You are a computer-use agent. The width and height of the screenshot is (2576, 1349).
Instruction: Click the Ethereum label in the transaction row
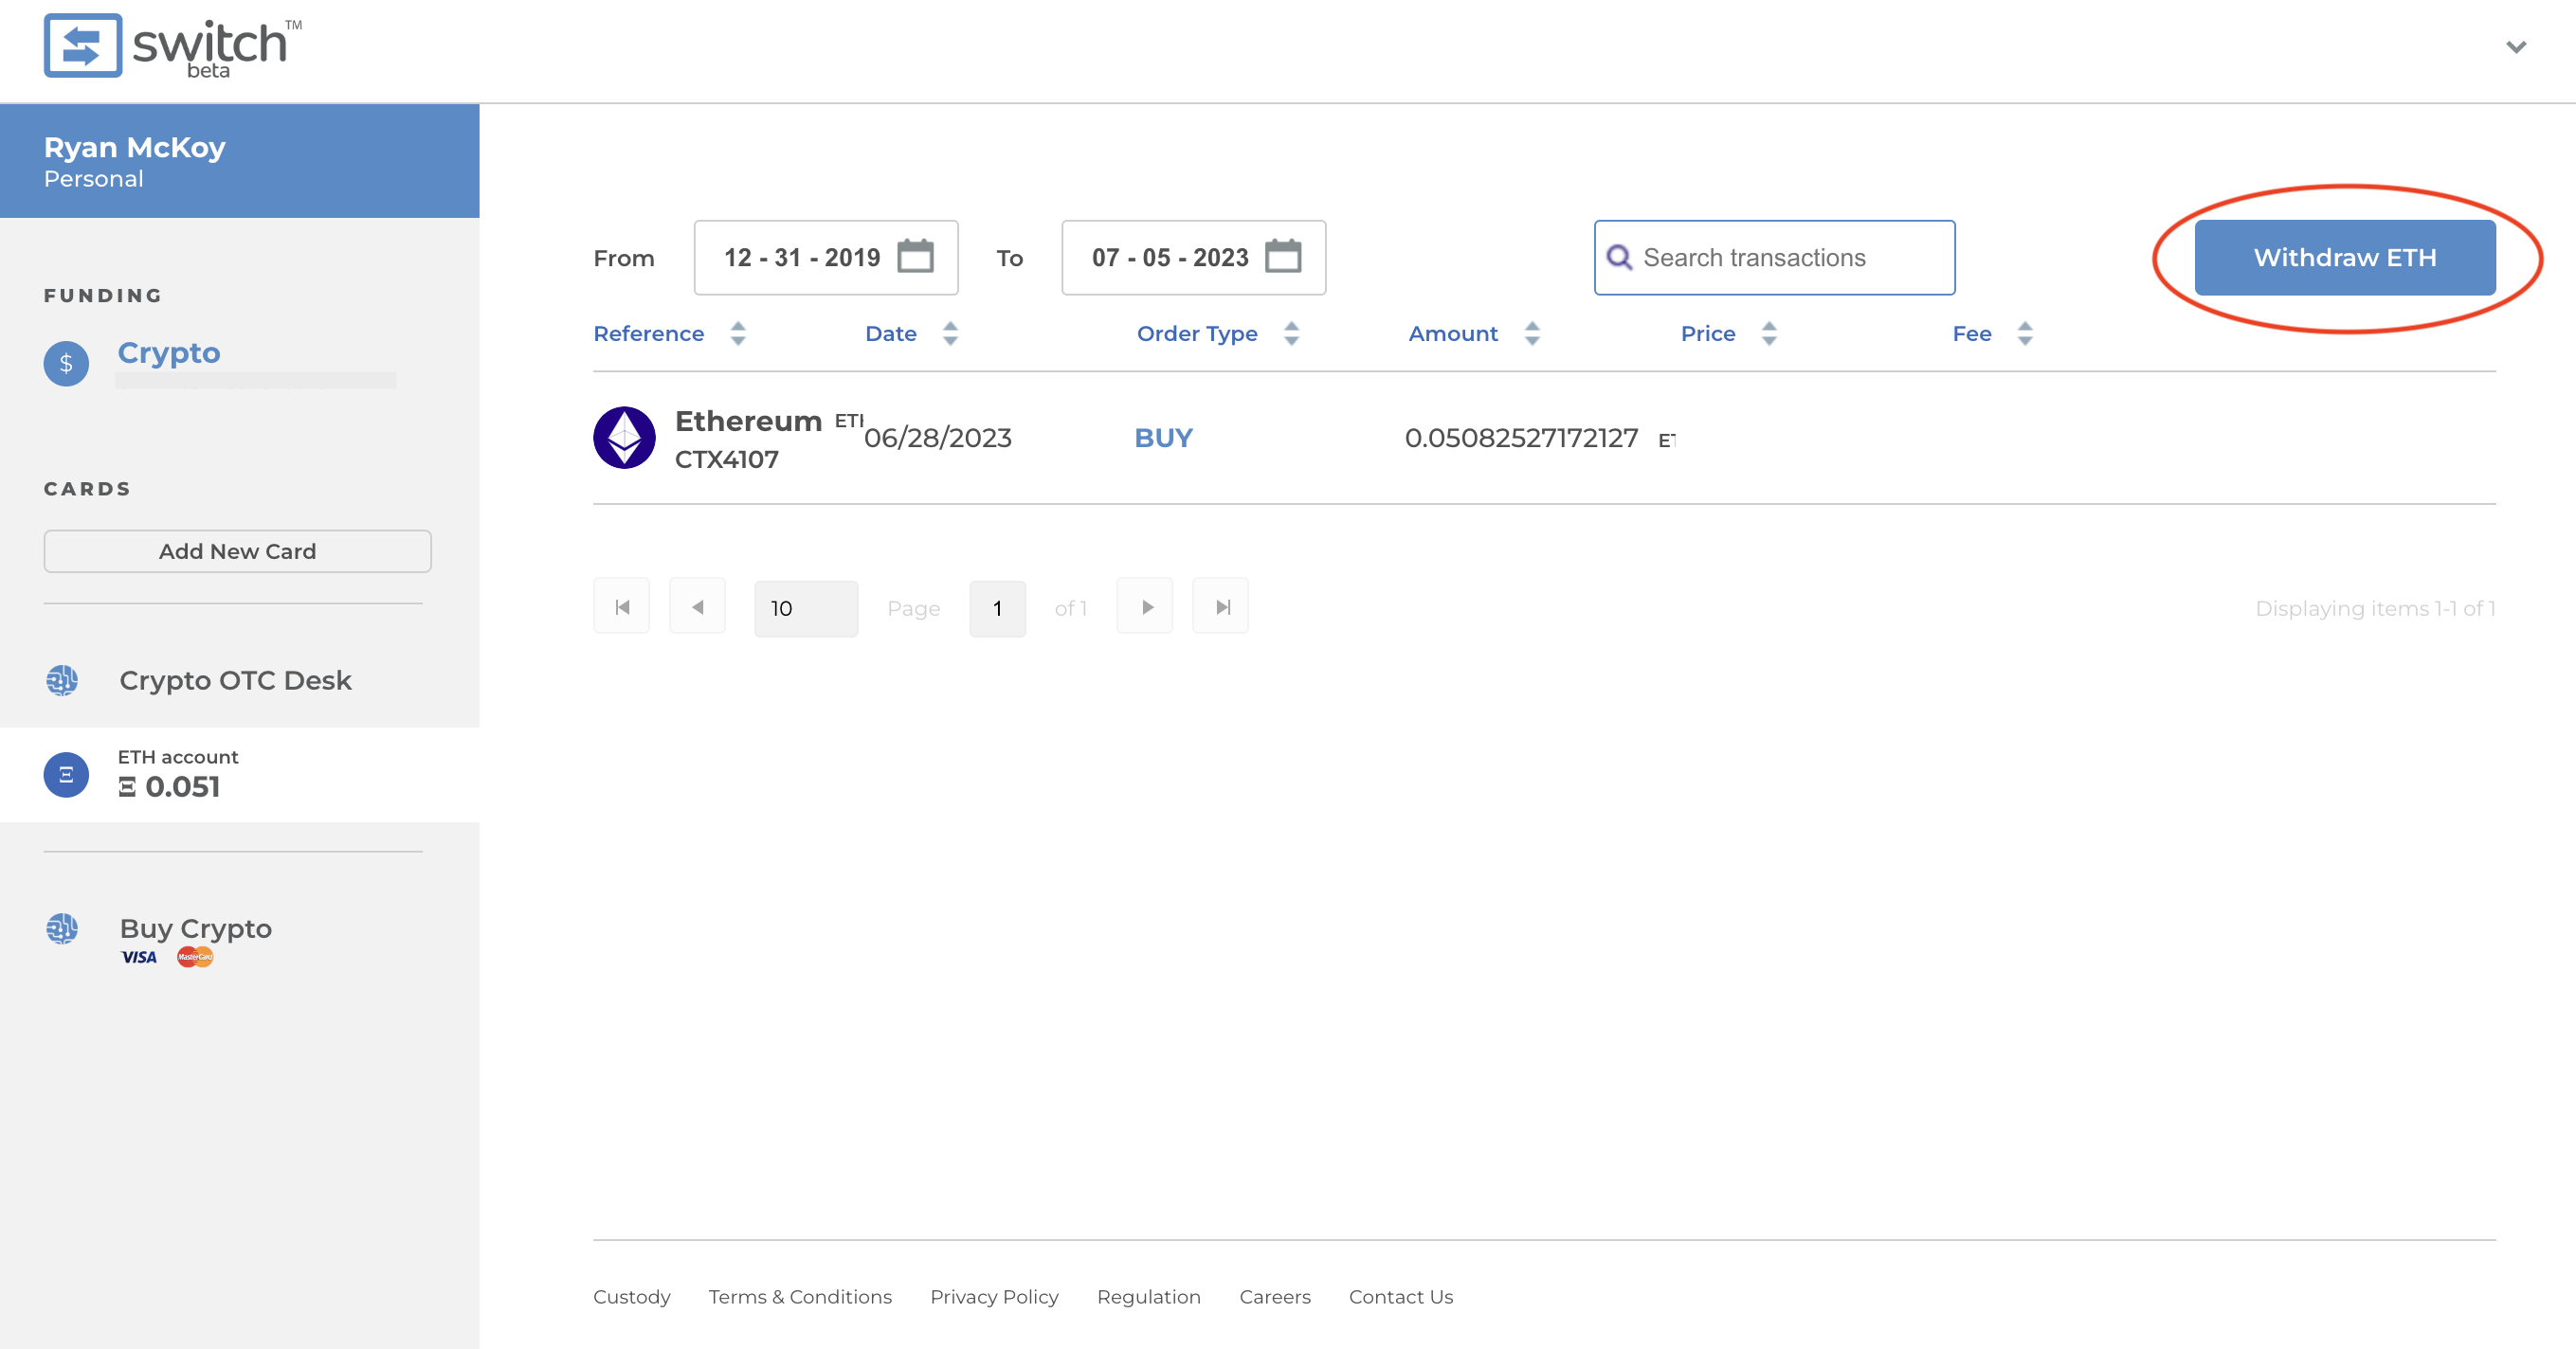pos(748,421)
